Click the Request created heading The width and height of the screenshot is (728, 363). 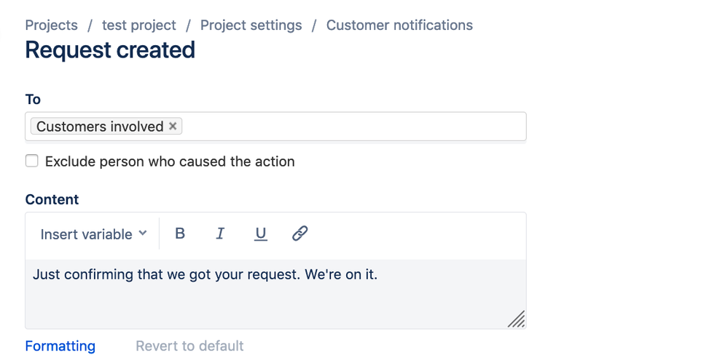click(110, 50)
